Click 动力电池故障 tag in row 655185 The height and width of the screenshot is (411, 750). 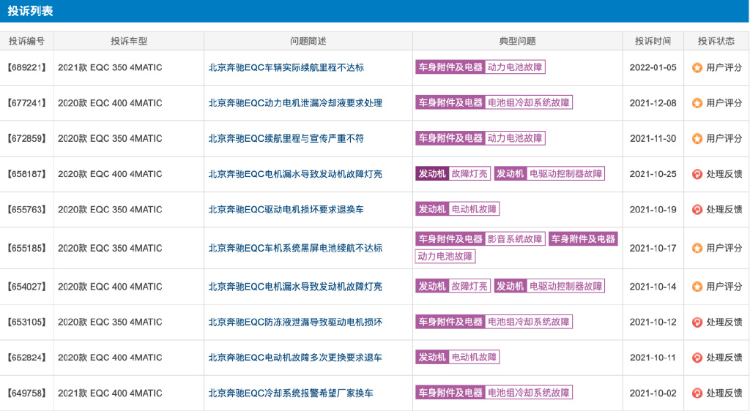click(445, 257)
